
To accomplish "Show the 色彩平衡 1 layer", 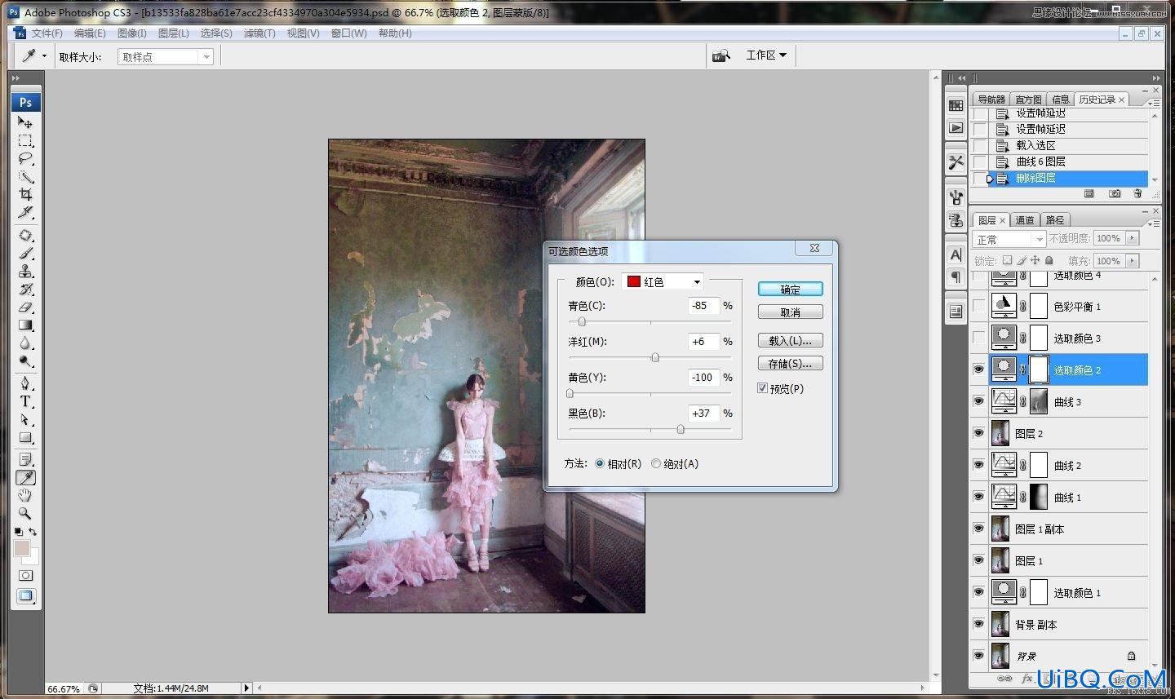I will click(978, 306).
